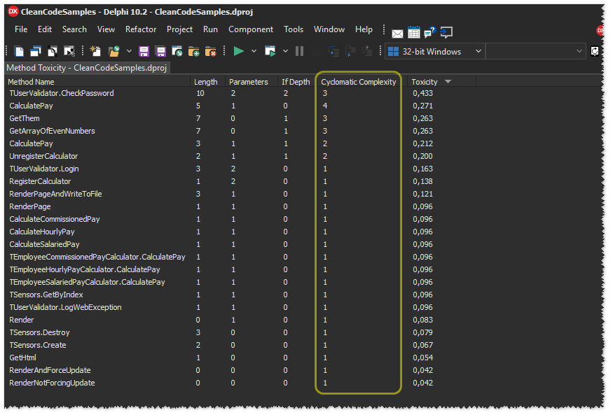Expand the Run button dropdown arrow
The width and height of the screenshot is (613, 417).
click(254, 51)
